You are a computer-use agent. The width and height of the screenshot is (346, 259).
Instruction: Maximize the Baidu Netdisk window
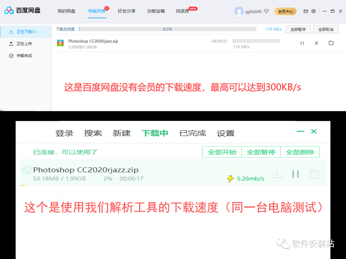click(x=332, y=11)
